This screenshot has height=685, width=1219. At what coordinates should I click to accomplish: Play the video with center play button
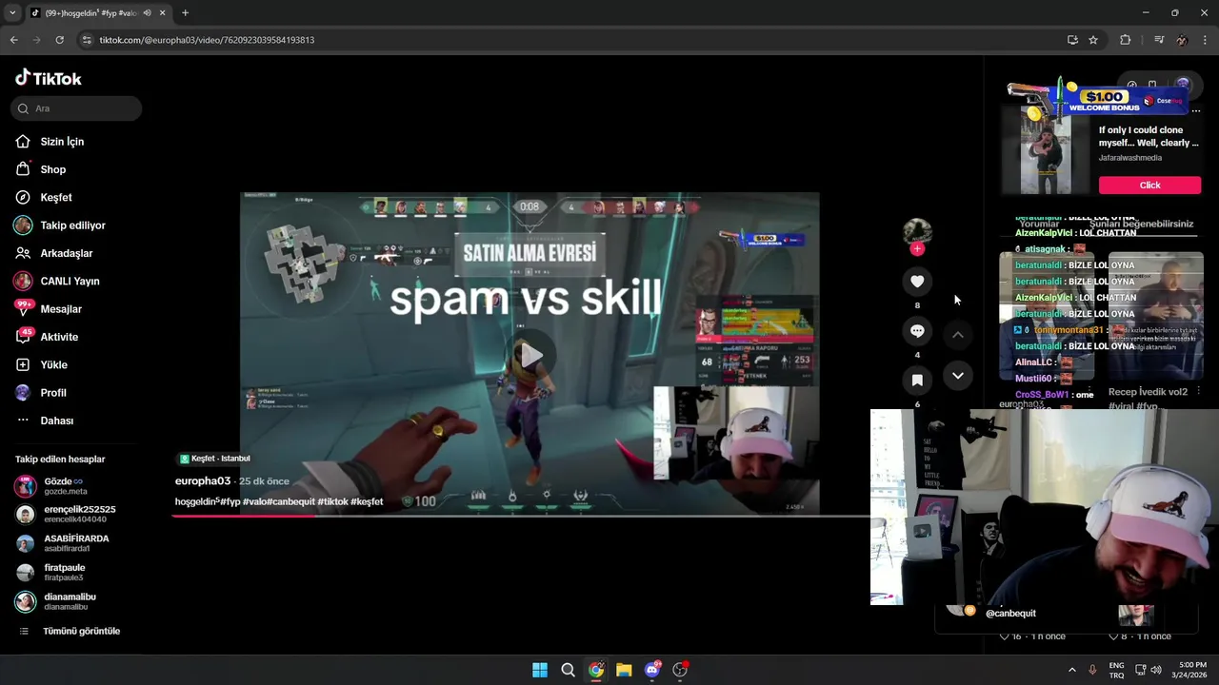click(530, 355)
